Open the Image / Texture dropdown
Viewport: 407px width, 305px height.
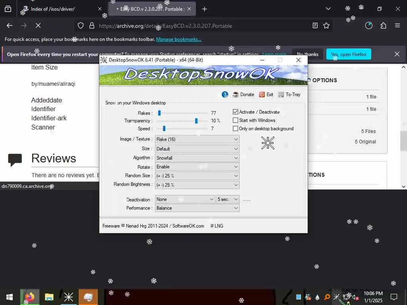(x=197, y=139)
